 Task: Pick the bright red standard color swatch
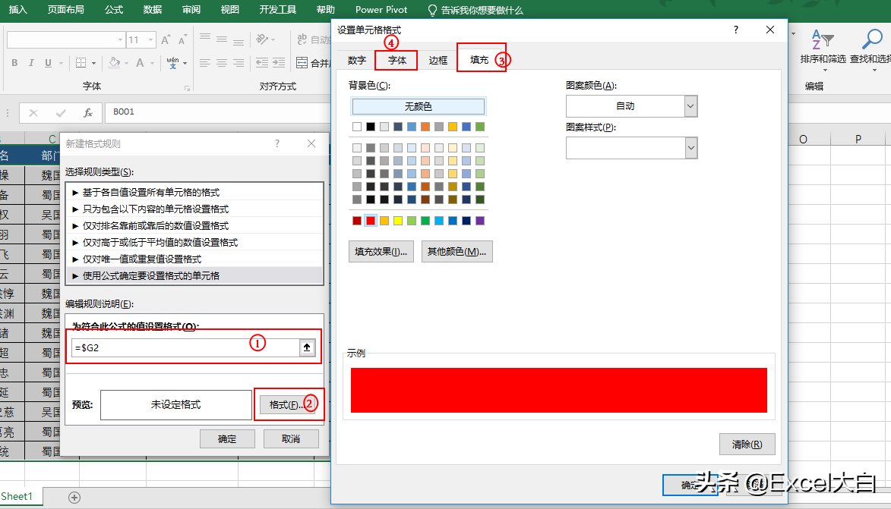[x=371, y=221]
